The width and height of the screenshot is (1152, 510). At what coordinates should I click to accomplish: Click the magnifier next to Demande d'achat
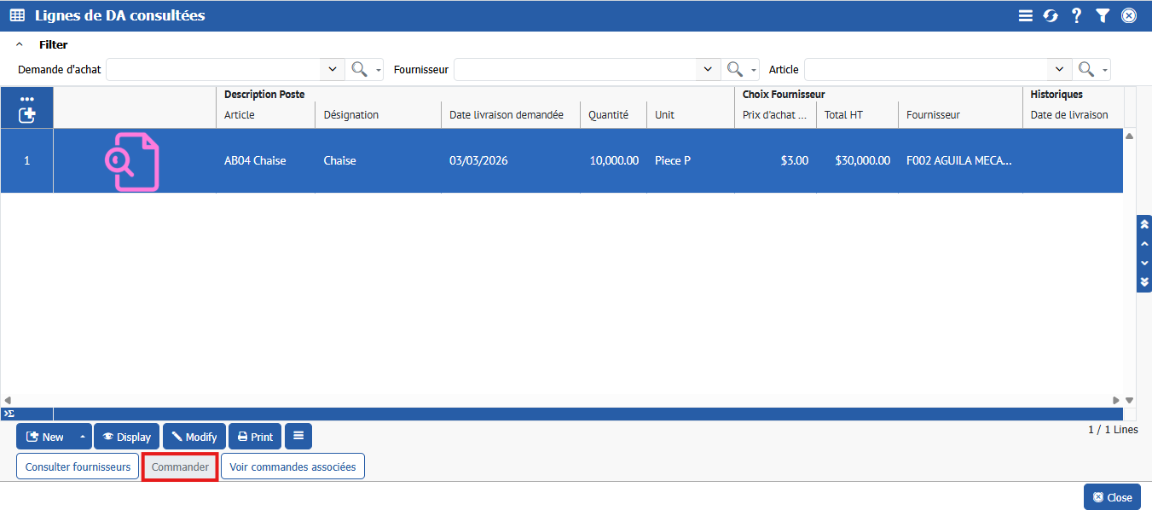(x=359, y=69)
